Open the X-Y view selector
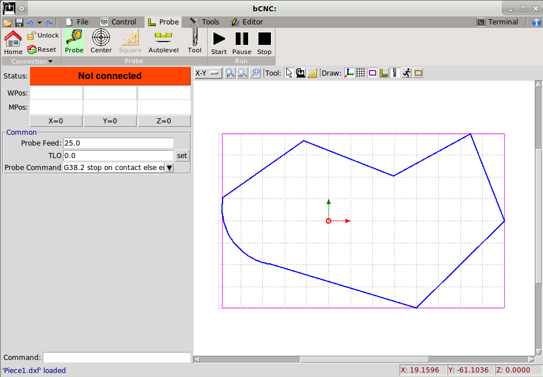 point(208,73)
